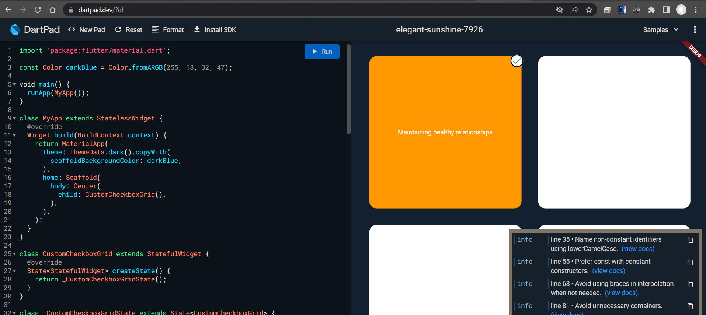Open view docs for lowerCamelCase issue

pos(638,249)
